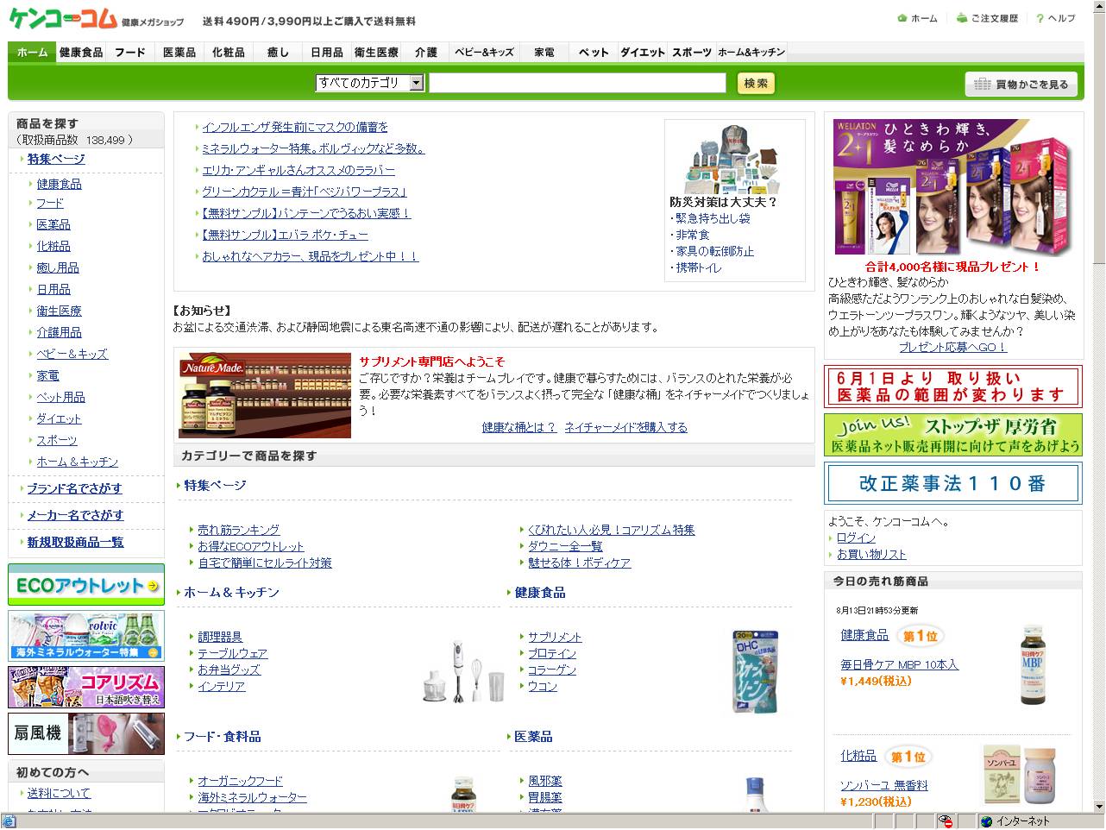Screen dimensions: 1106x830
Task: Open the 海外ミネラルウォーター特集 banner
Action: (x=86, y=636)
